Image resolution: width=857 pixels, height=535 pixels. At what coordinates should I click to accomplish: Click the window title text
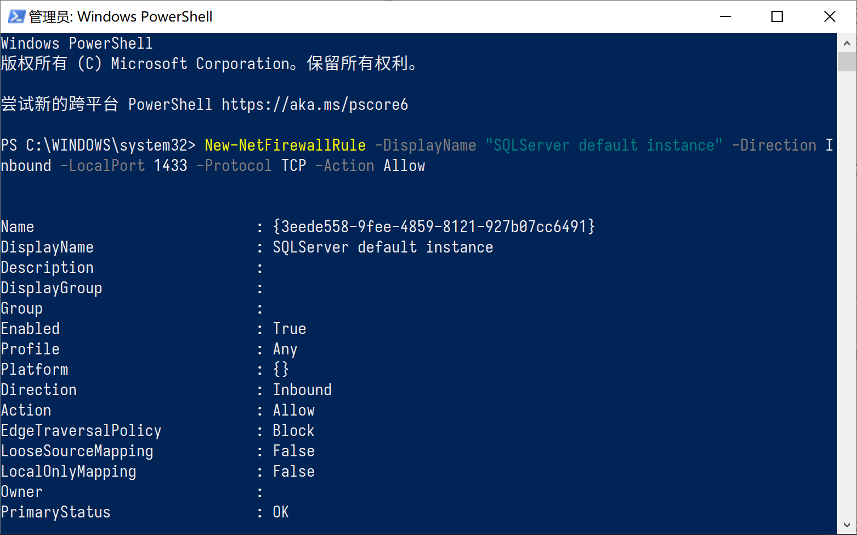pyautogui.click(x=121, y=16)
